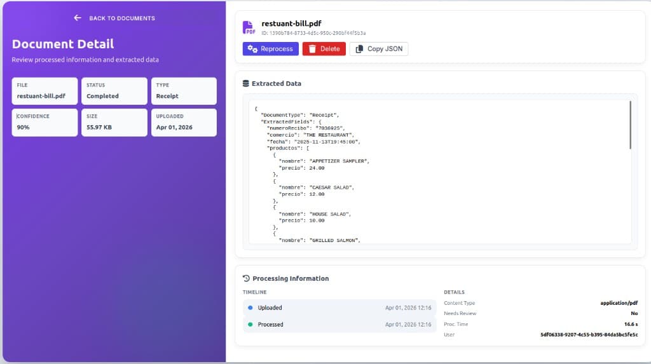Click the history clock icon by Processing Information
Screen dimensions: 651x364
coord(246,278)
